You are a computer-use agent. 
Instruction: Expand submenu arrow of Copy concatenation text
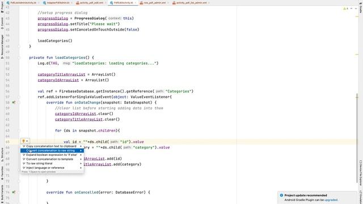pyautogui.click(x=81, y=146)
